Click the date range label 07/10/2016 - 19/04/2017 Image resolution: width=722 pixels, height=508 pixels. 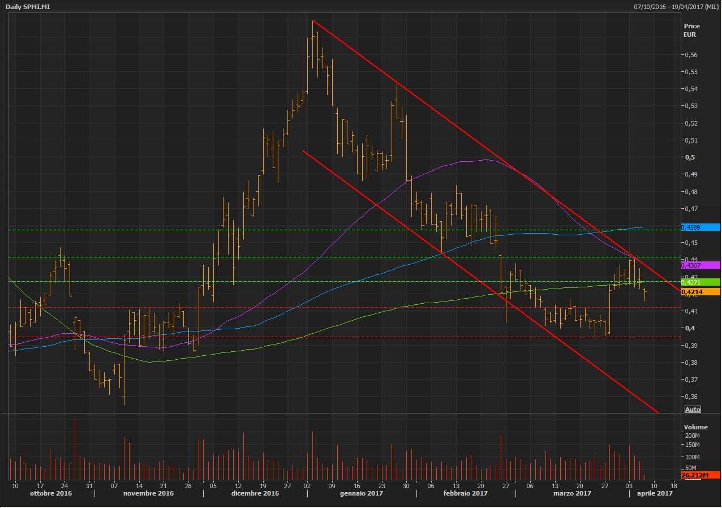click(x=677, y=6)
